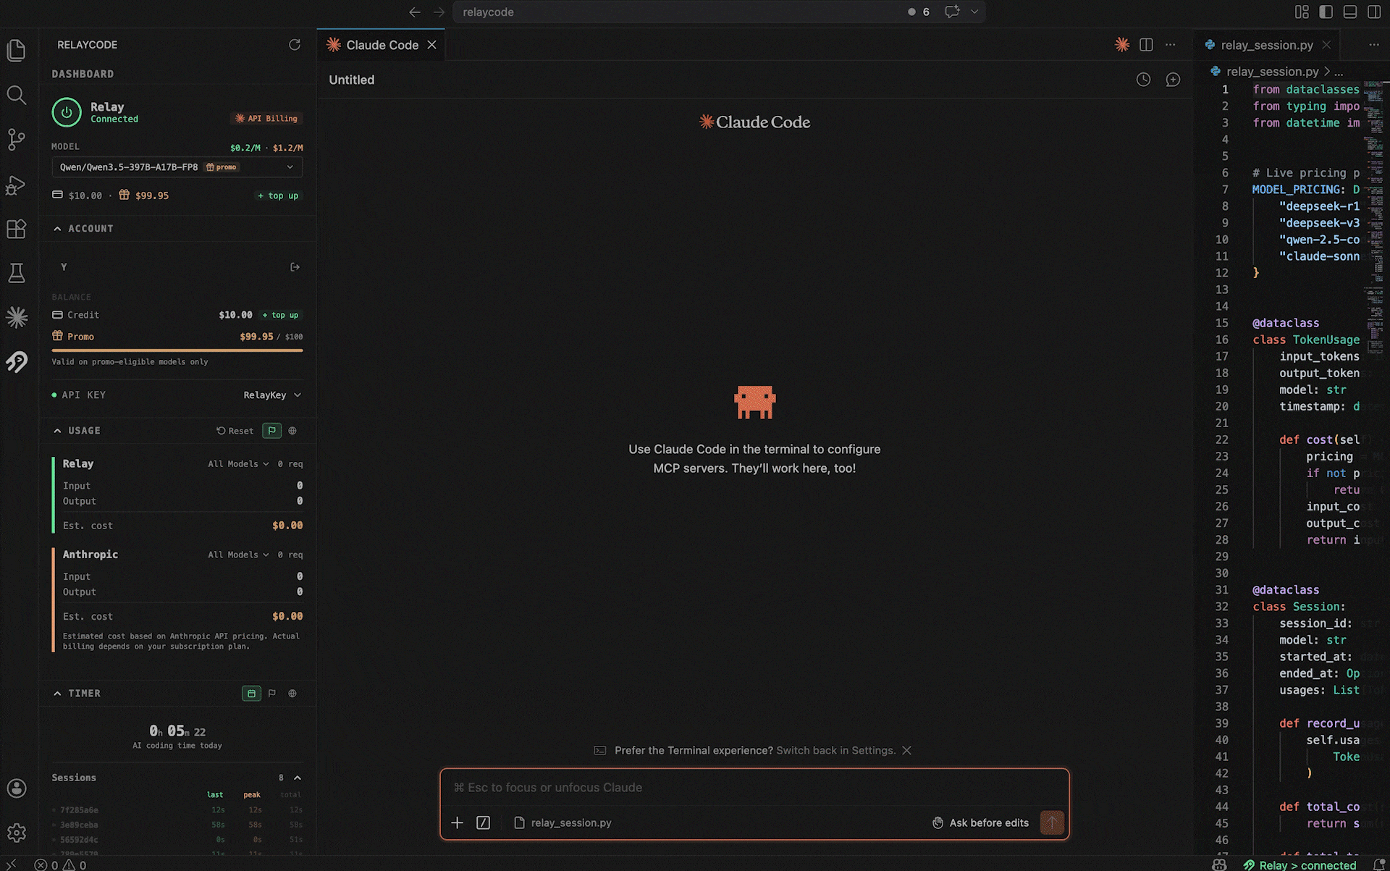Image resolution: width=1390 pixels, height=871 pixels.
Task: Switch to relay_session.py tab
Action: point(1266,45)
